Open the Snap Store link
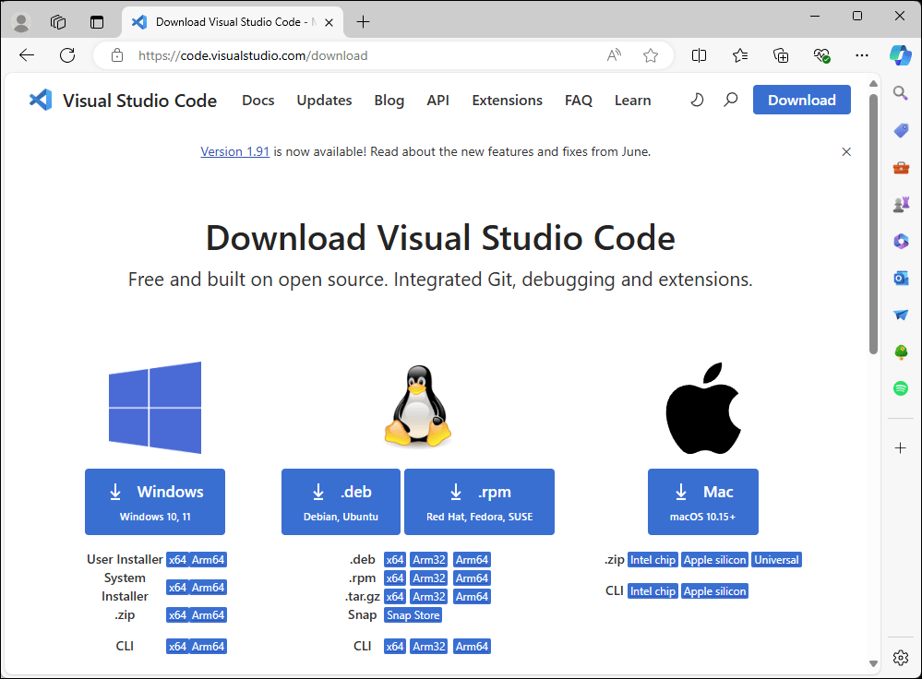Image resolution: width=922 pixels, height=679 pixels. point(413,615)
